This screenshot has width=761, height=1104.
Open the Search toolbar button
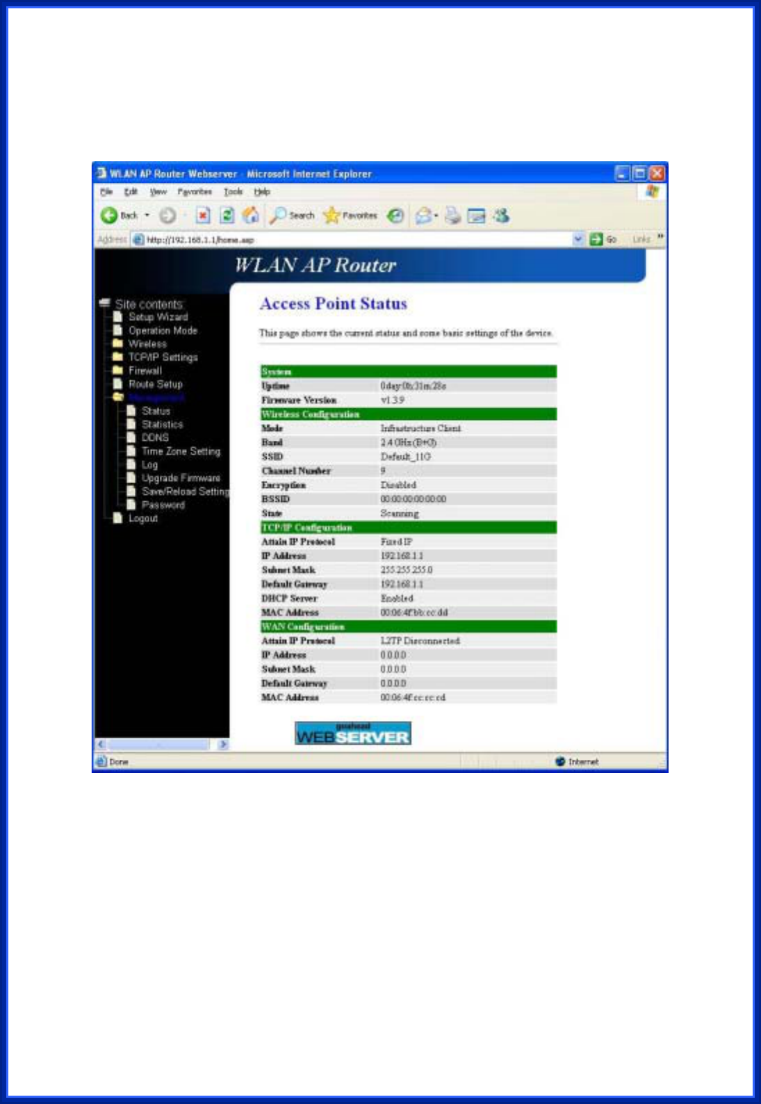tap(292, 216)
